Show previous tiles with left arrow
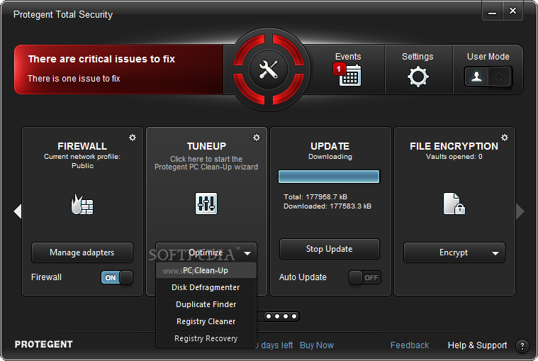538x361 pixels. (18, 211)
